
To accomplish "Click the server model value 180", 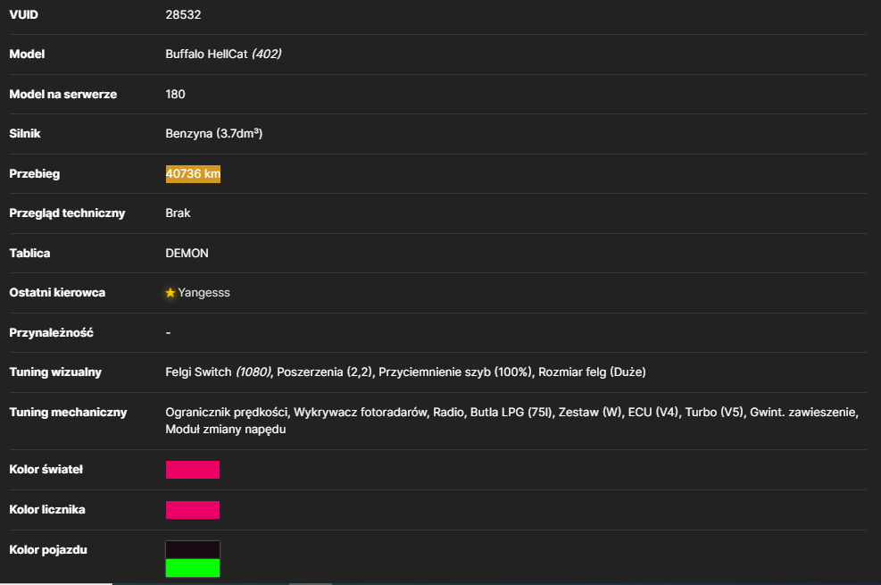I will (x=175, y=95).
